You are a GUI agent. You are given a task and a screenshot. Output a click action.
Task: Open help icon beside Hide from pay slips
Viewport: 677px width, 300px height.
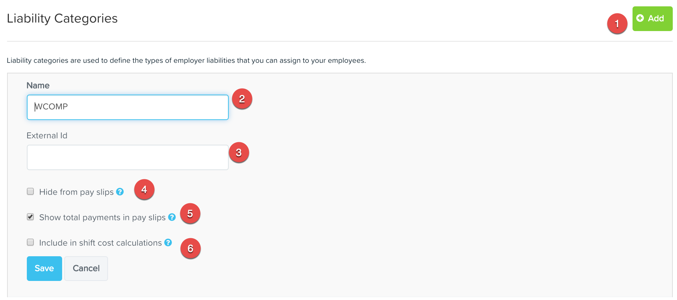[x=120, y=192]
